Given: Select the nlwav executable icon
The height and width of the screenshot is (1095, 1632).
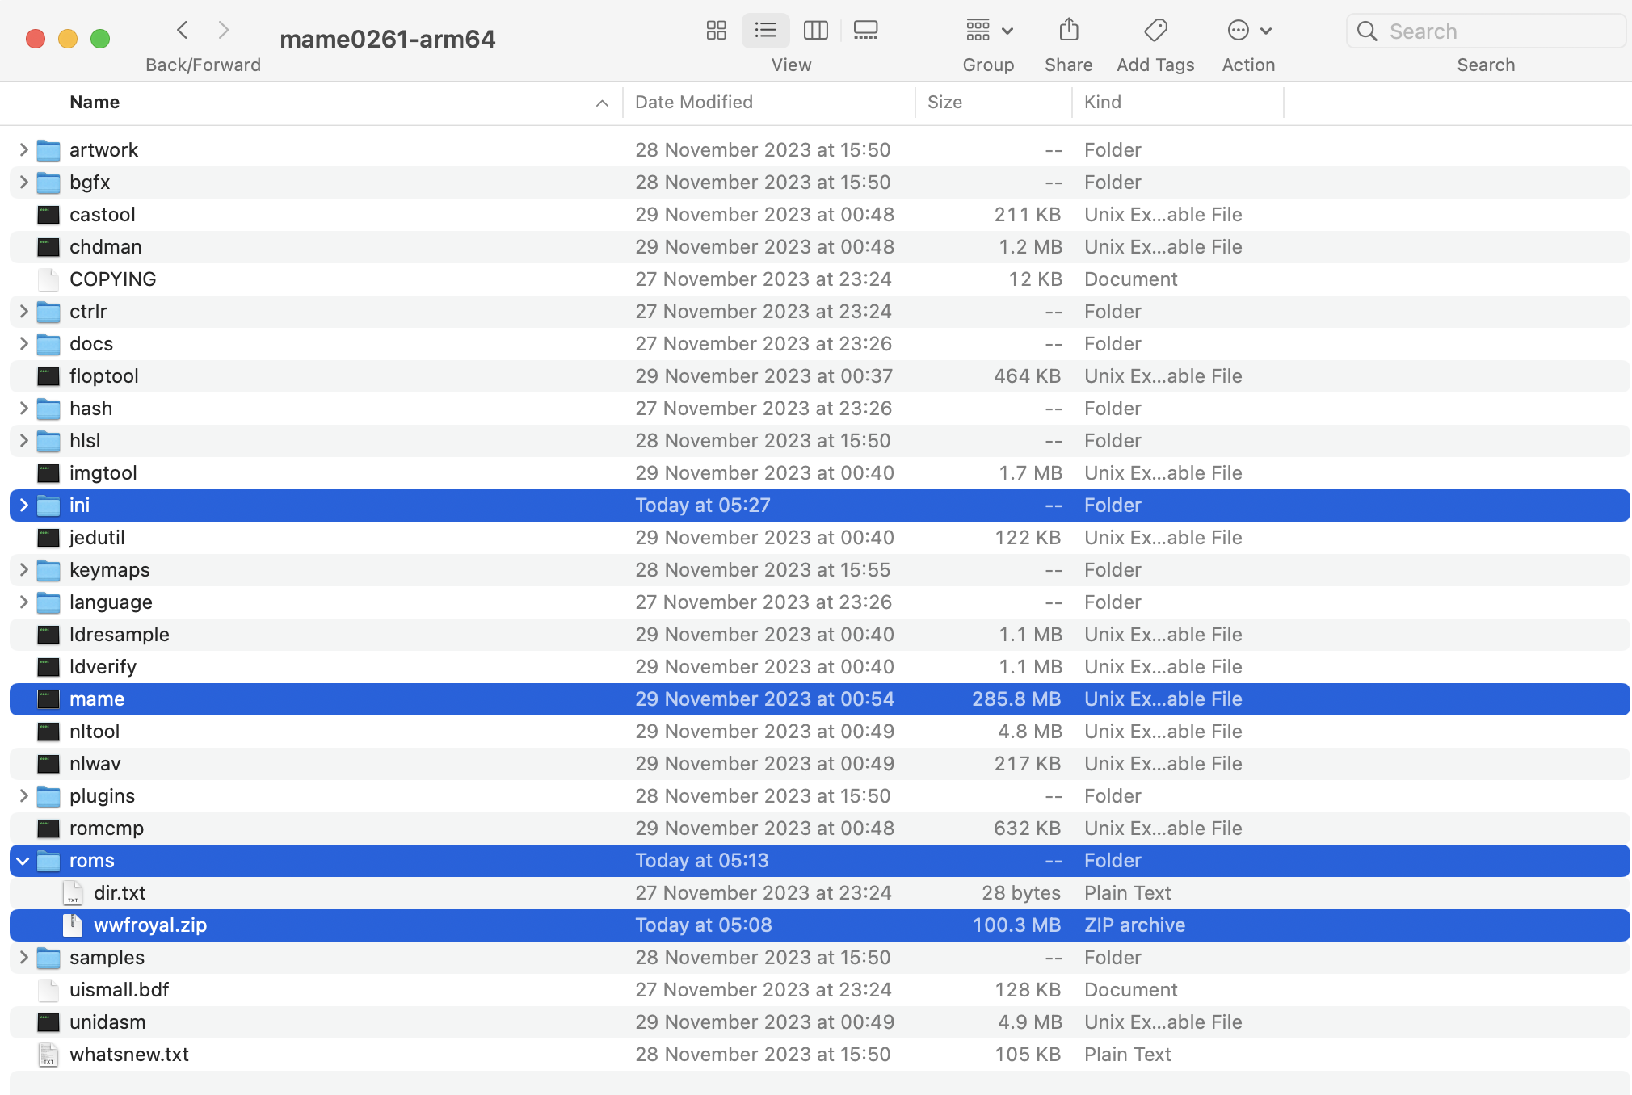Looking at the screenshot, I should coord(48,764).
